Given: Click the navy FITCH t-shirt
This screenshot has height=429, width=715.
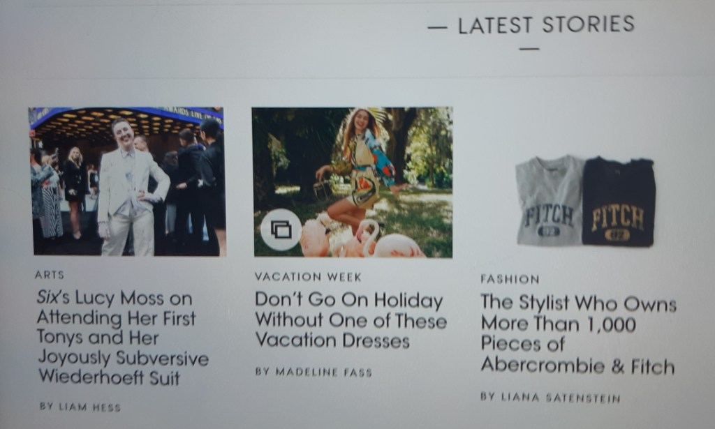Looking at the screenshot, I should click(619, 202).
